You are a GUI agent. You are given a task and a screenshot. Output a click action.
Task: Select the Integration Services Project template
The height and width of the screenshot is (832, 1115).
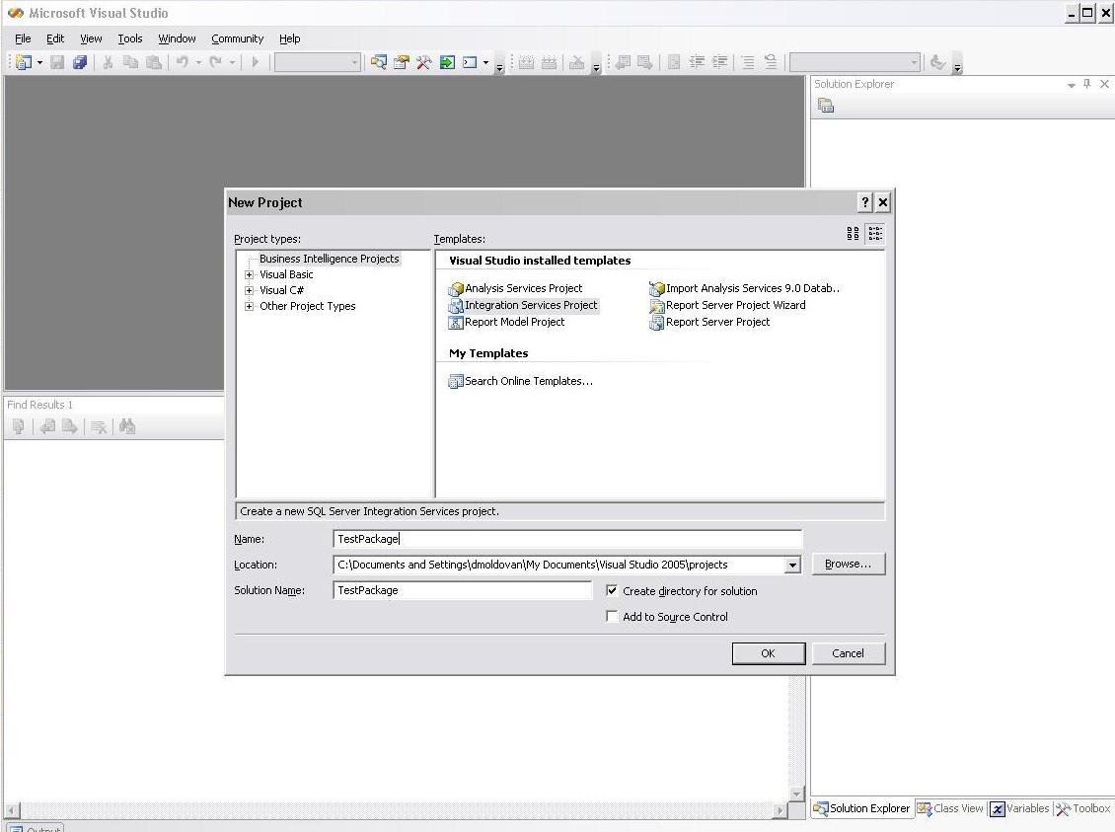point(531,305)
